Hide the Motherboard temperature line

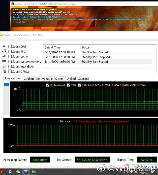click(47, 85)
